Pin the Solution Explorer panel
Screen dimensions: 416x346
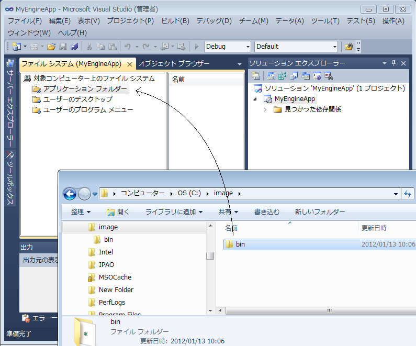(393, 63)
